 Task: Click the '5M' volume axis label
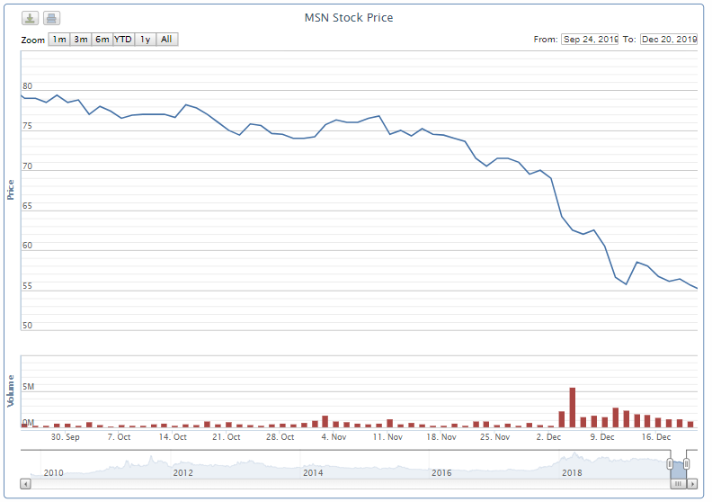(29, 387)
